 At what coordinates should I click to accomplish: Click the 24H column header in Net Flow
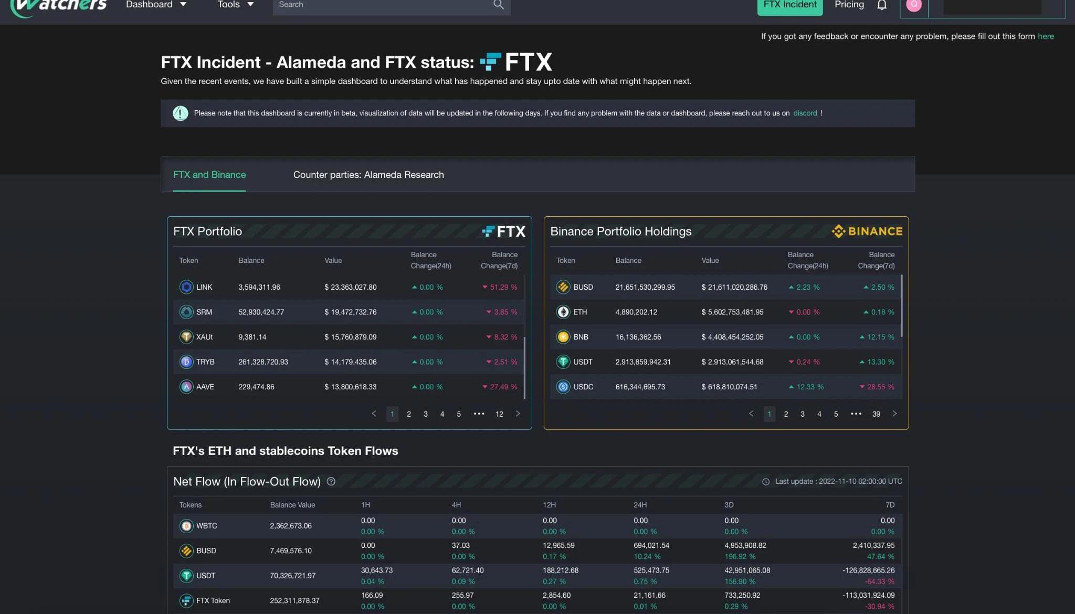point(640,505)
